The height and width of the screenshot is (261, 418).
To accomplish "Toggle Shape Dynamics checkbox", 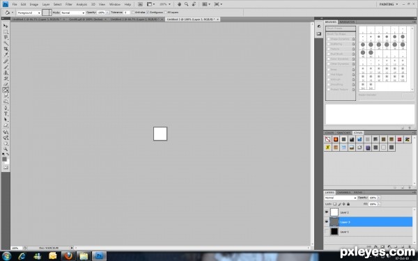I will (x=329, y=39).
